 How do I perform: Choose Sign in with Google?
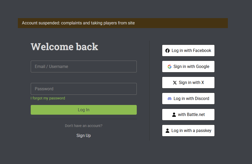pos(188,66)
